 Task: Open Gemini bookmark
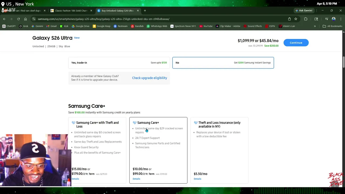click(x=37, y=26)
